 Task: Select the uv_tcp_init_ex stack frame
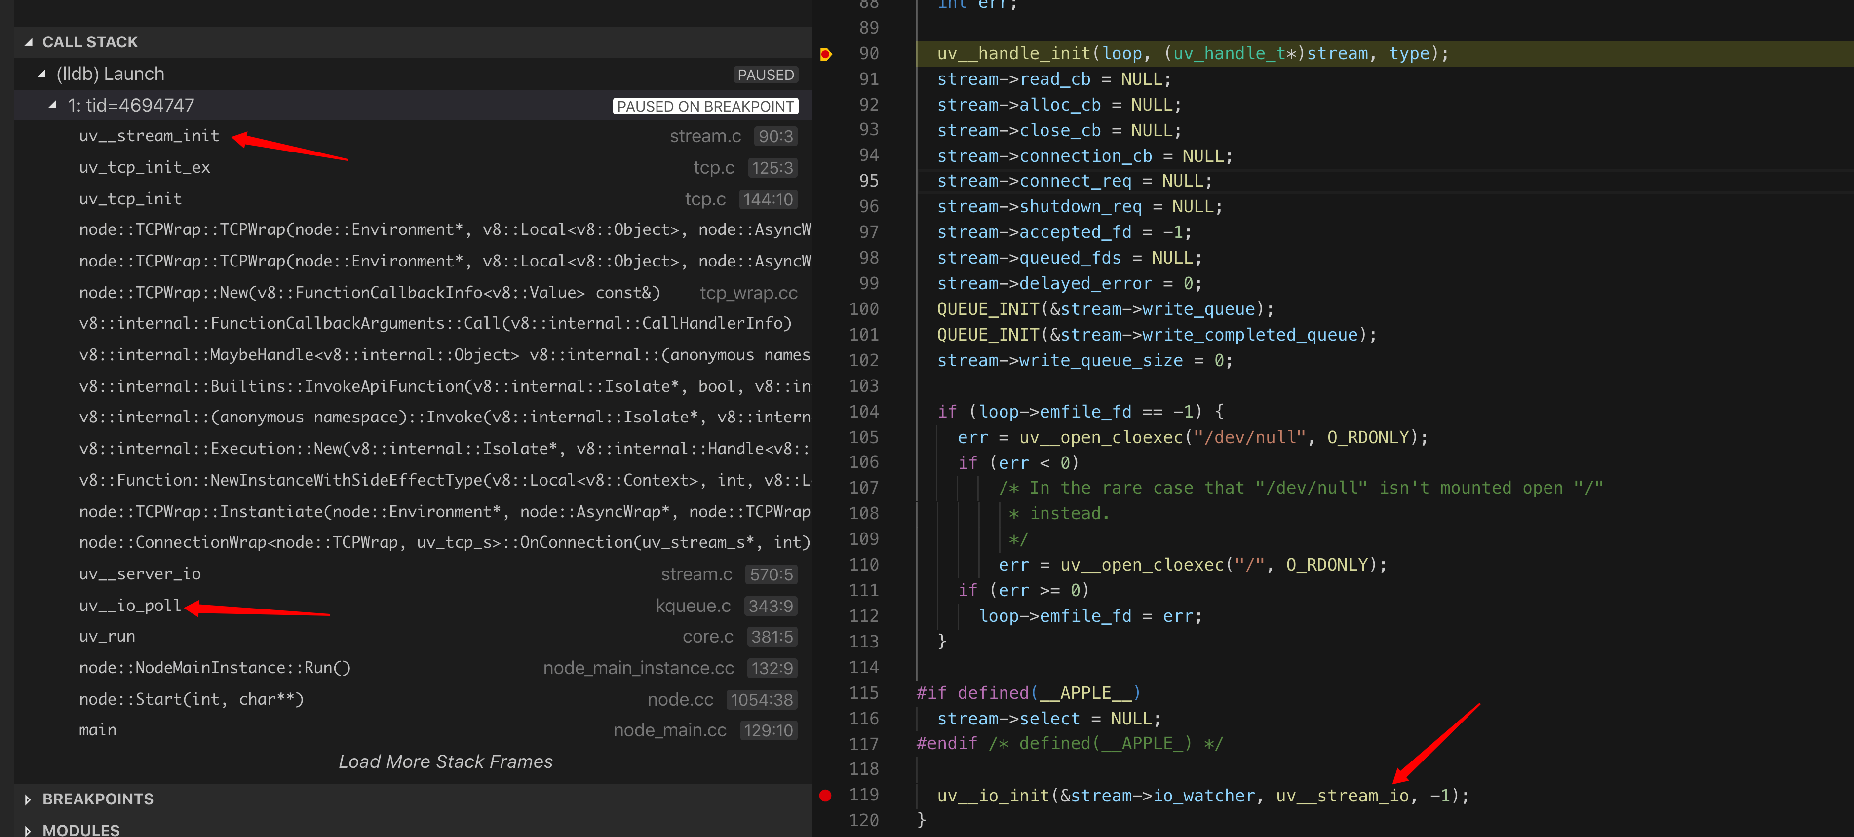pyautogui.click(x=145, y=168)
